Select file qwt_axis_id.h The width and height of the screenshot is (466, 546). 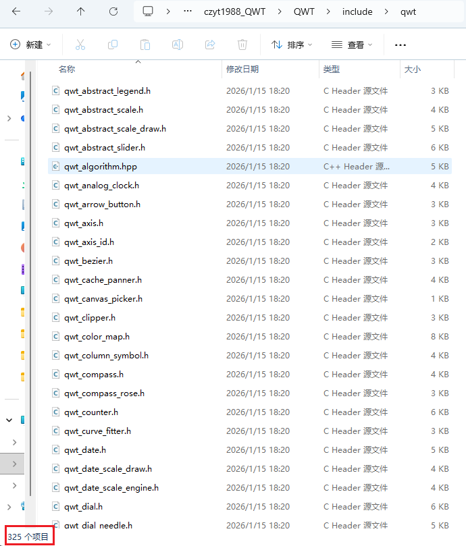[x=250, y=242]
